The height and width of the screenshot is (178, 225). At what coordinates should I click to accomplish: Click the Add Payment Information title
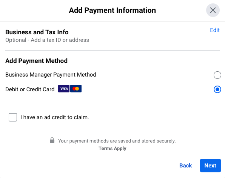coord(112,10)
